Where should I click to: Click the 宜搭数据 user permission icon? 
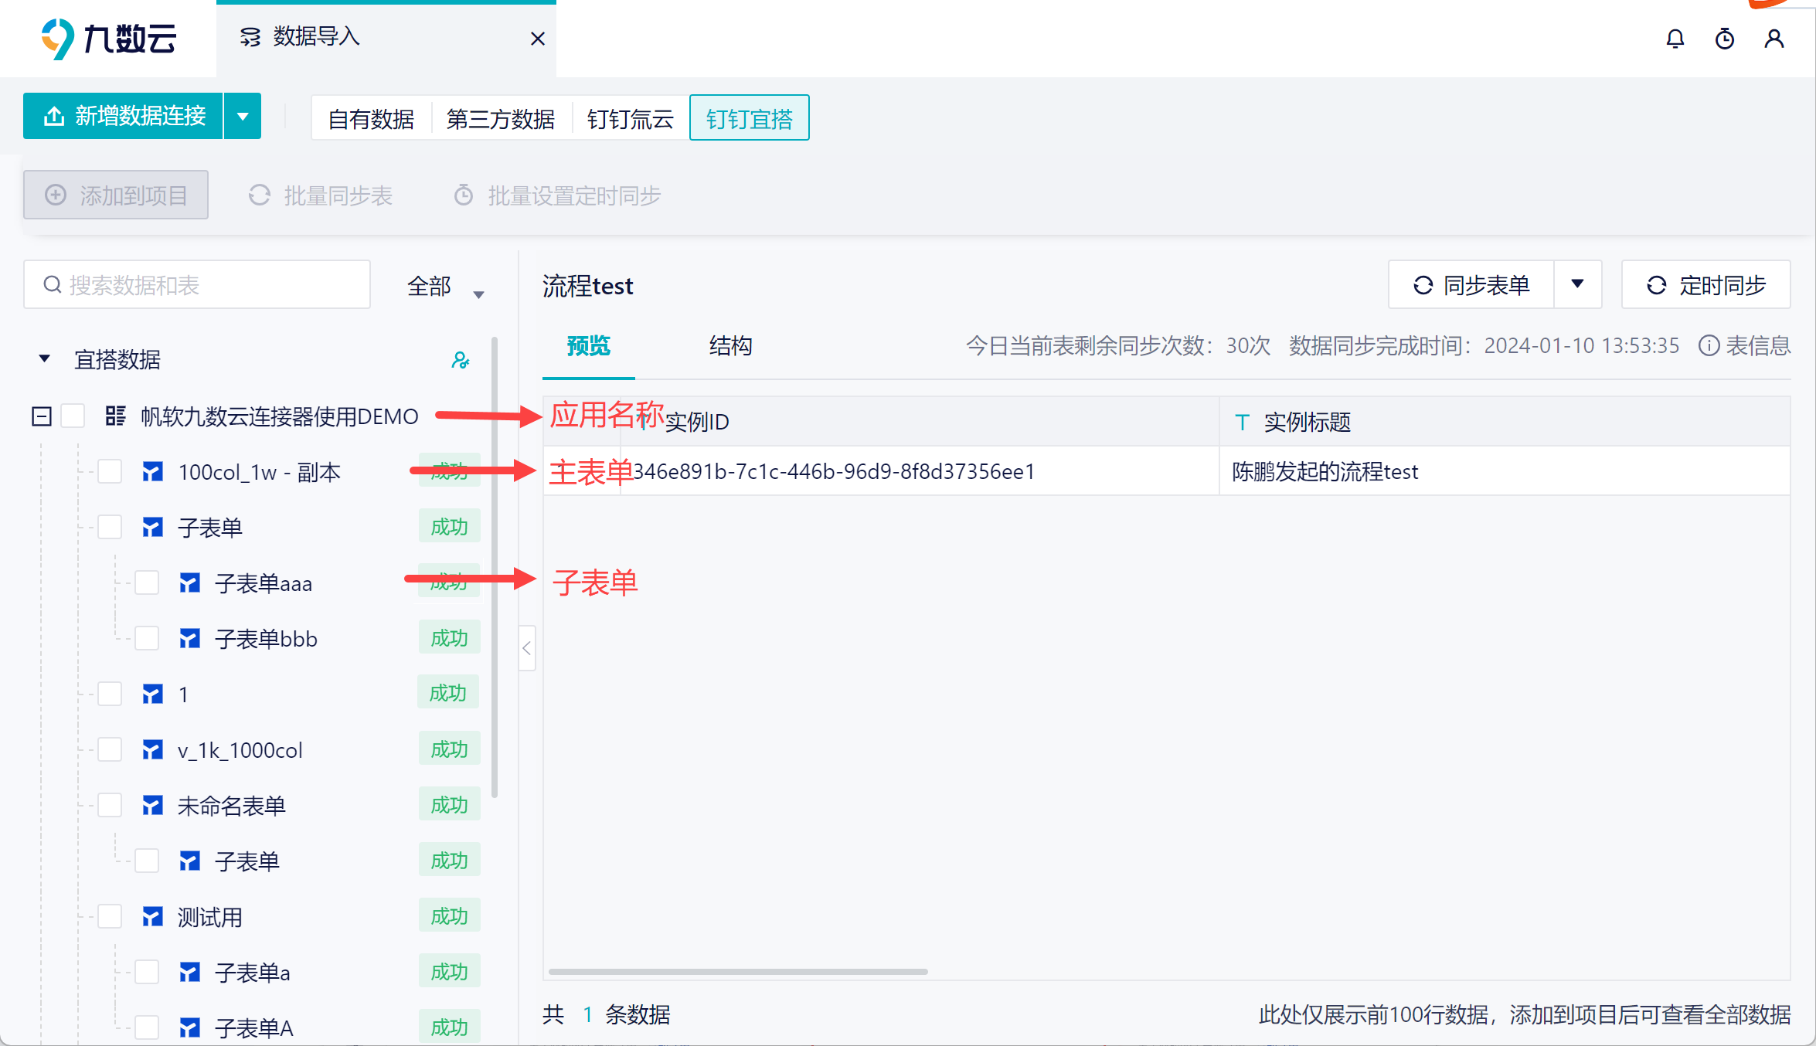(461, 360)
